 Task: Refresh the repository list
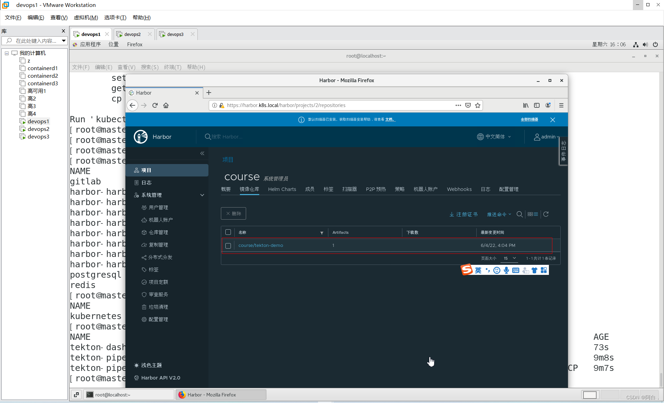pyautogui.click(x=546, y=214)
